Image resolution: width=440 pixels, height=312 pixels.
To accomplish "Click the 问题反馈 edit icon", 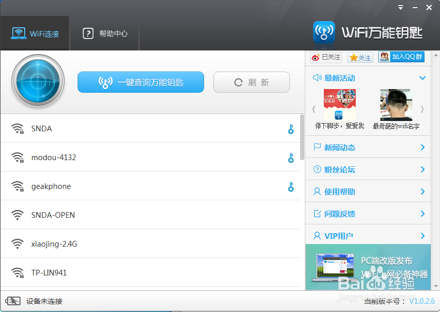I will click(317, 214).
